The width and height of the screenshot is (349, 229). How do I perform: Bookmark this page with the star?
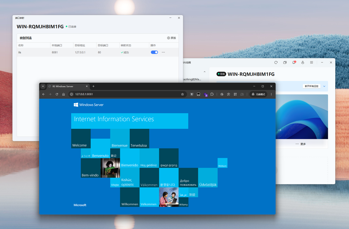[x=183, y=94]
